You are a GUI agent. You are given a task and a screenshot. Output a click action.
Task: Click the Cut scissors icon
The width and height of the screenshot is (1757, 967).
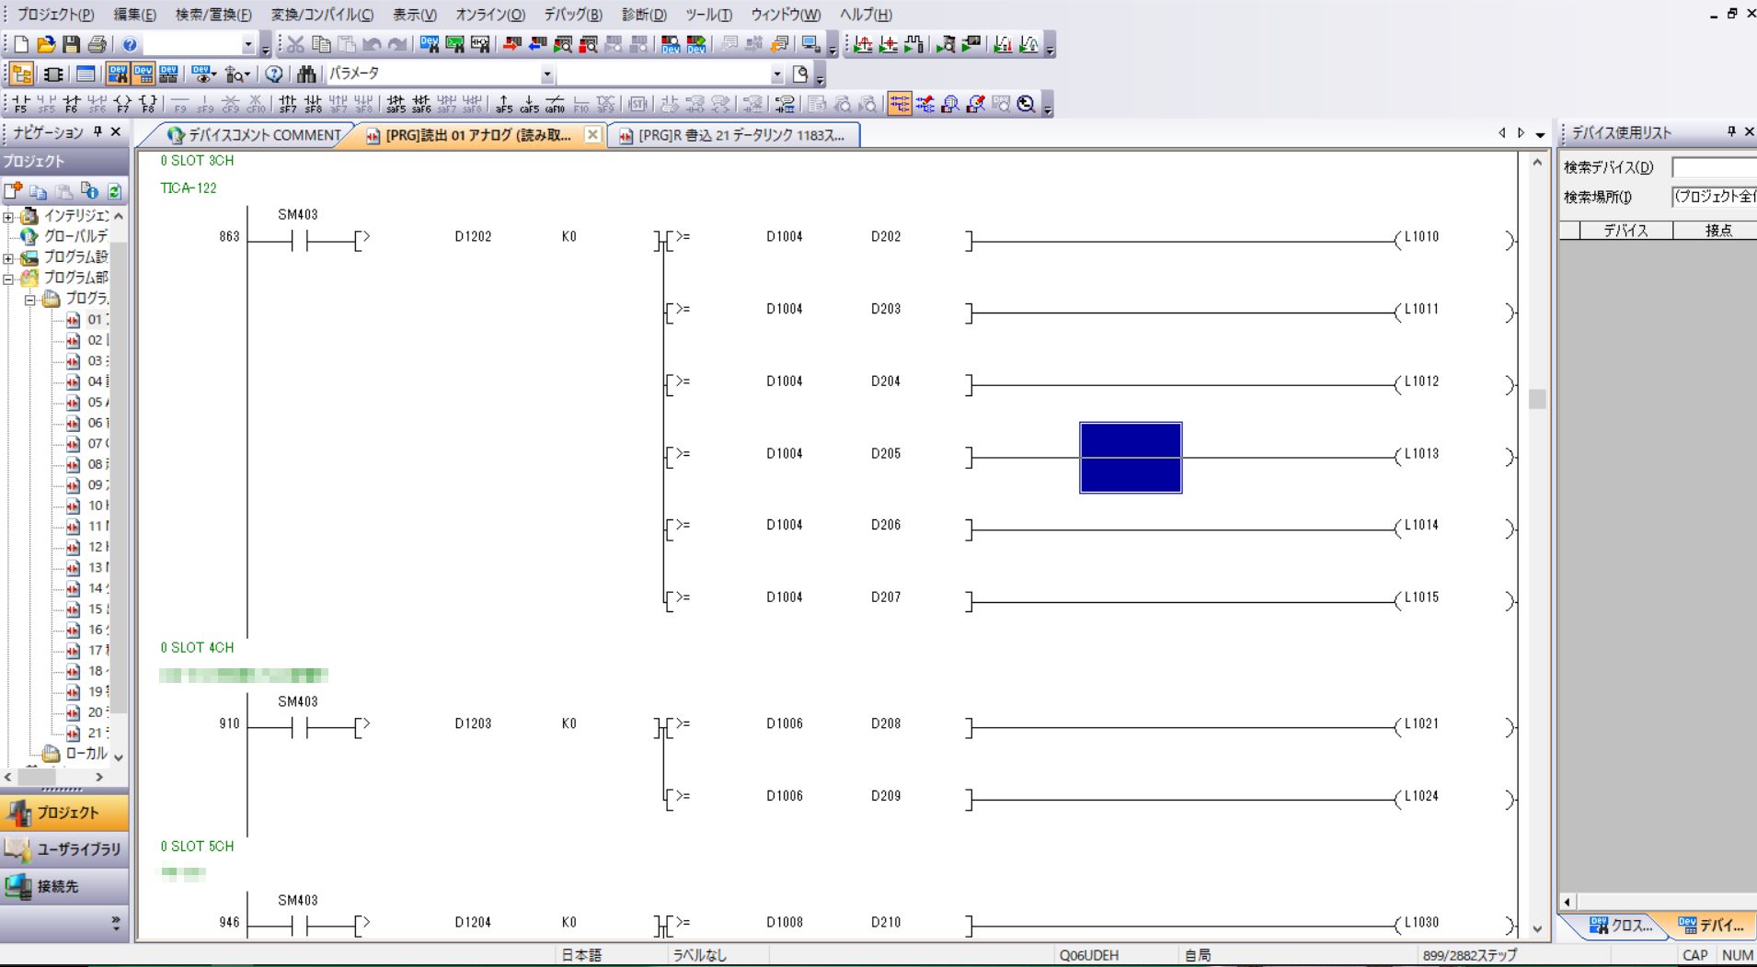click(x=295, y=44)
